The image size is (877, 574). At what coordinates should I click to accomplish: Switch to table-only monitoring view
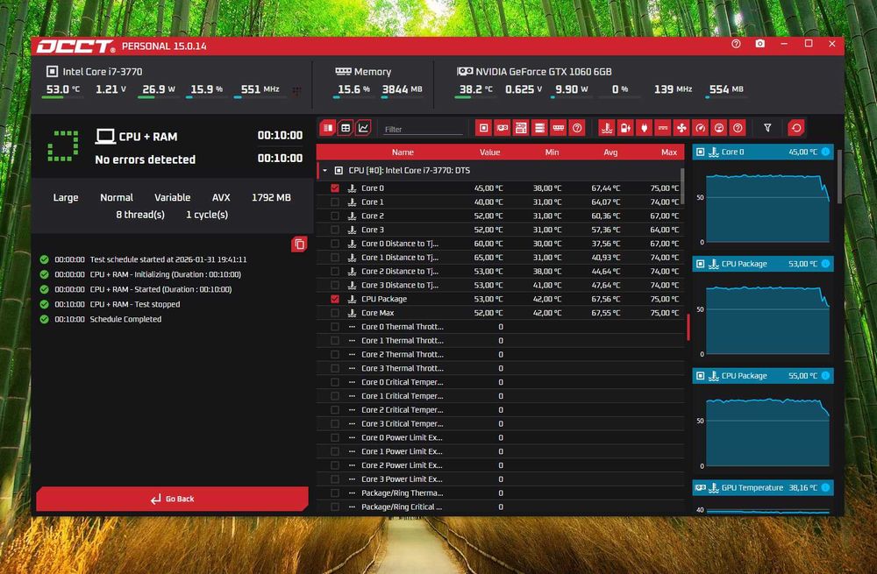pos(346,128)
